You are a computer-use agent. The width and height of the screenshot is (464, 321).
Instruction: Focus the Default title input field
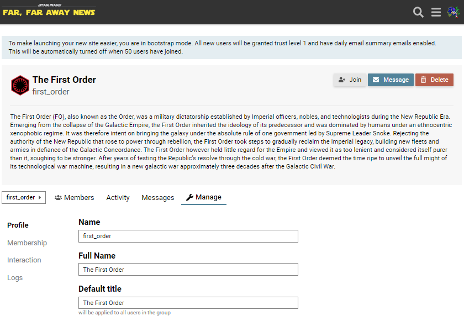188,303
